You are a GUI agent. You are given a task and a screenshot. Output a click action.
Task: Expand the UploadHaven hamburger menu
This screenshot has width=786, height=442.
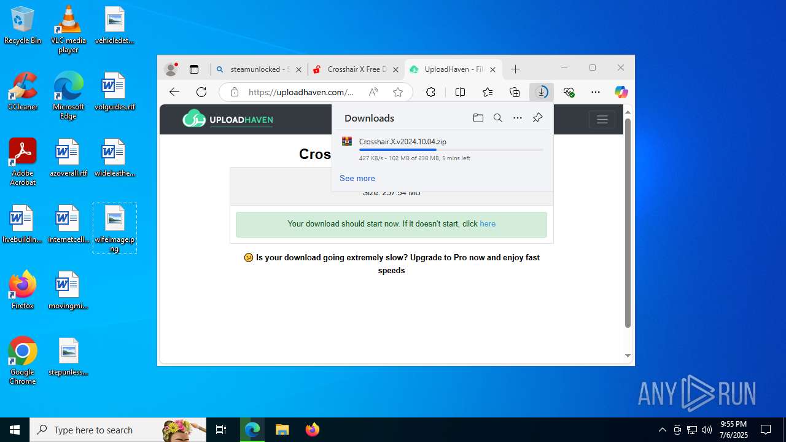coord(602,120)
